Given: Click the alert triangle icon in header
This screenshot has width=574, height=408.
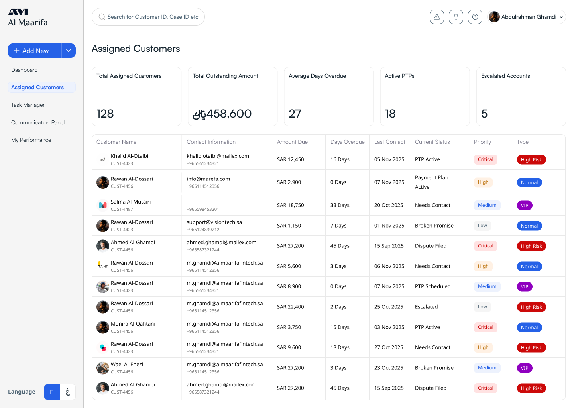Looking at the screenshot, I should click(x=436, y=17).
